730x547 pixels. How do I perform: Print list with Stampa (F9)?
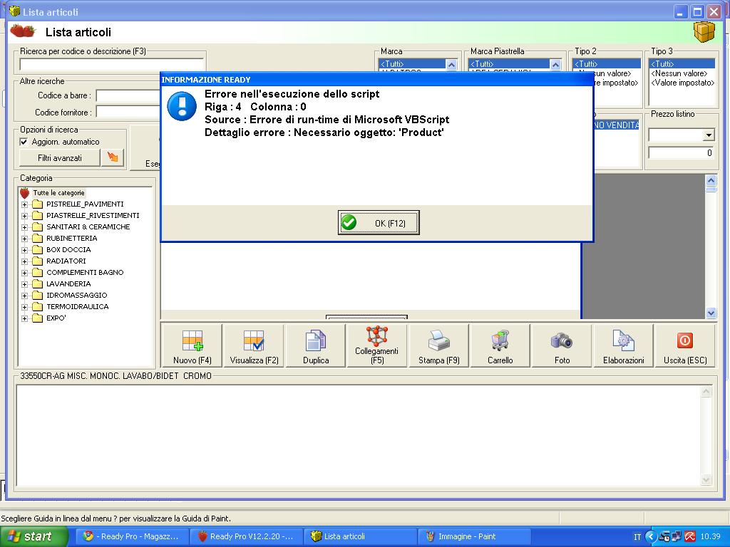point(438,345)
